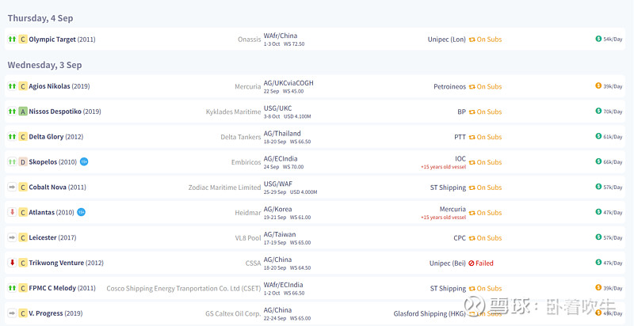This screenshot has width=634, height=326.
Task: Click the C rating badge beside Leicester
Action: [23, 237]
